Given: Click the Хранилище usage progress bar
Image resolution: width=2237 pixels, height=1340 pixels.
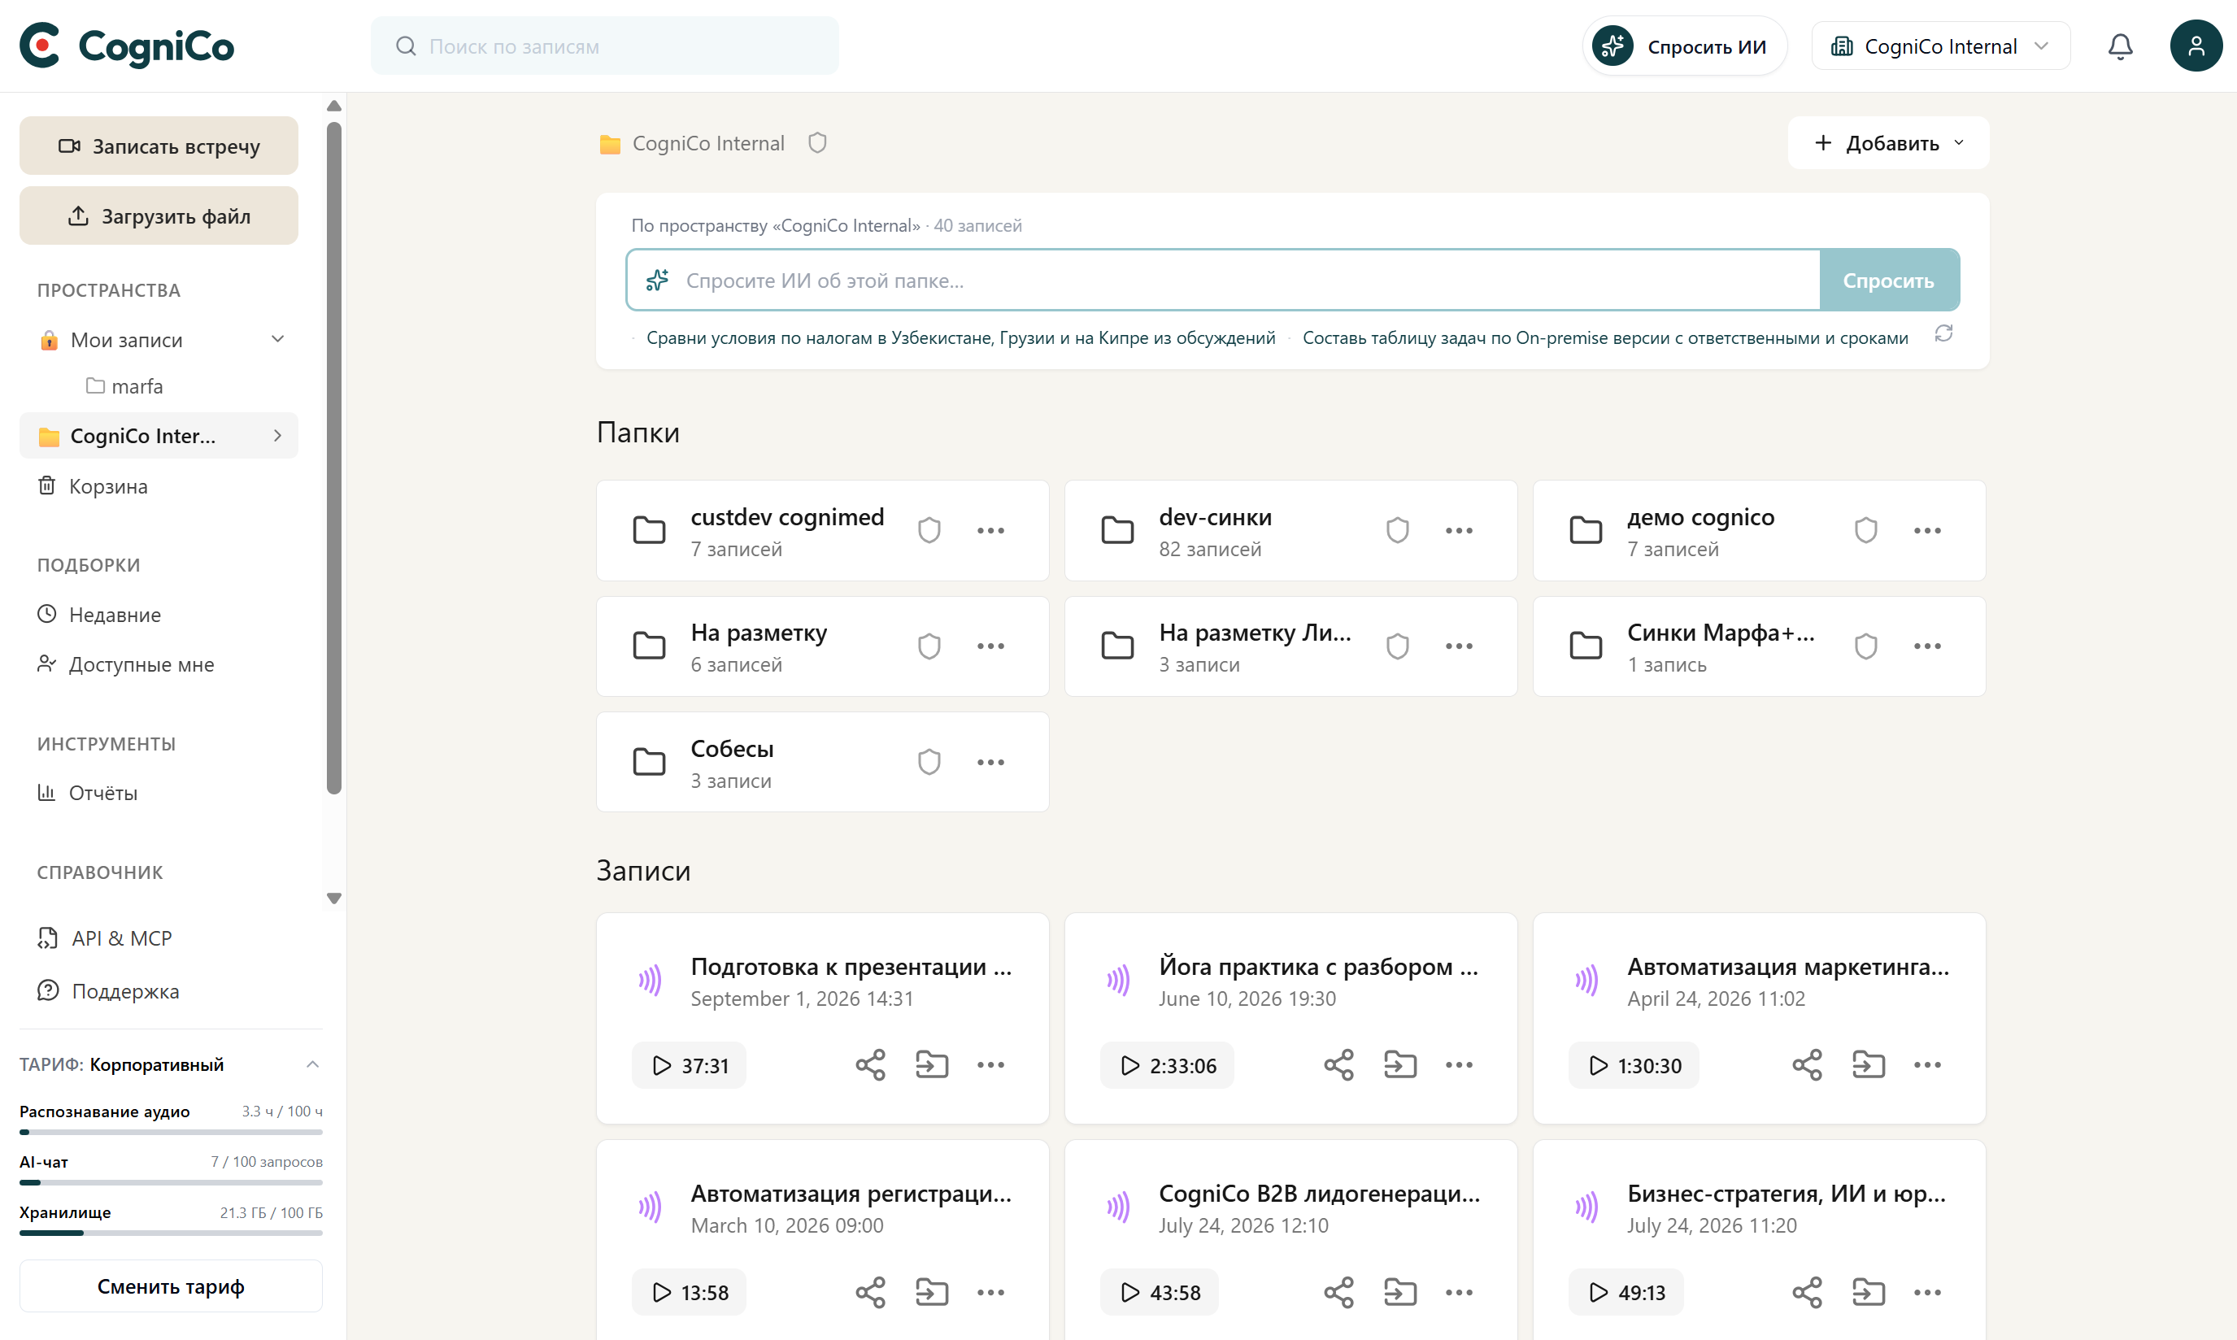Looking at the screenshot, I should (x=171, y=1233).
